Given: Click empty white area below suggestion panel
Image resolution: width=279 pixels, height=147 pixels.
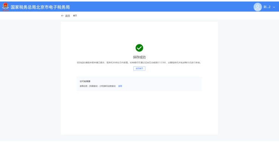Looking at the screenshot, I should 139,112.
